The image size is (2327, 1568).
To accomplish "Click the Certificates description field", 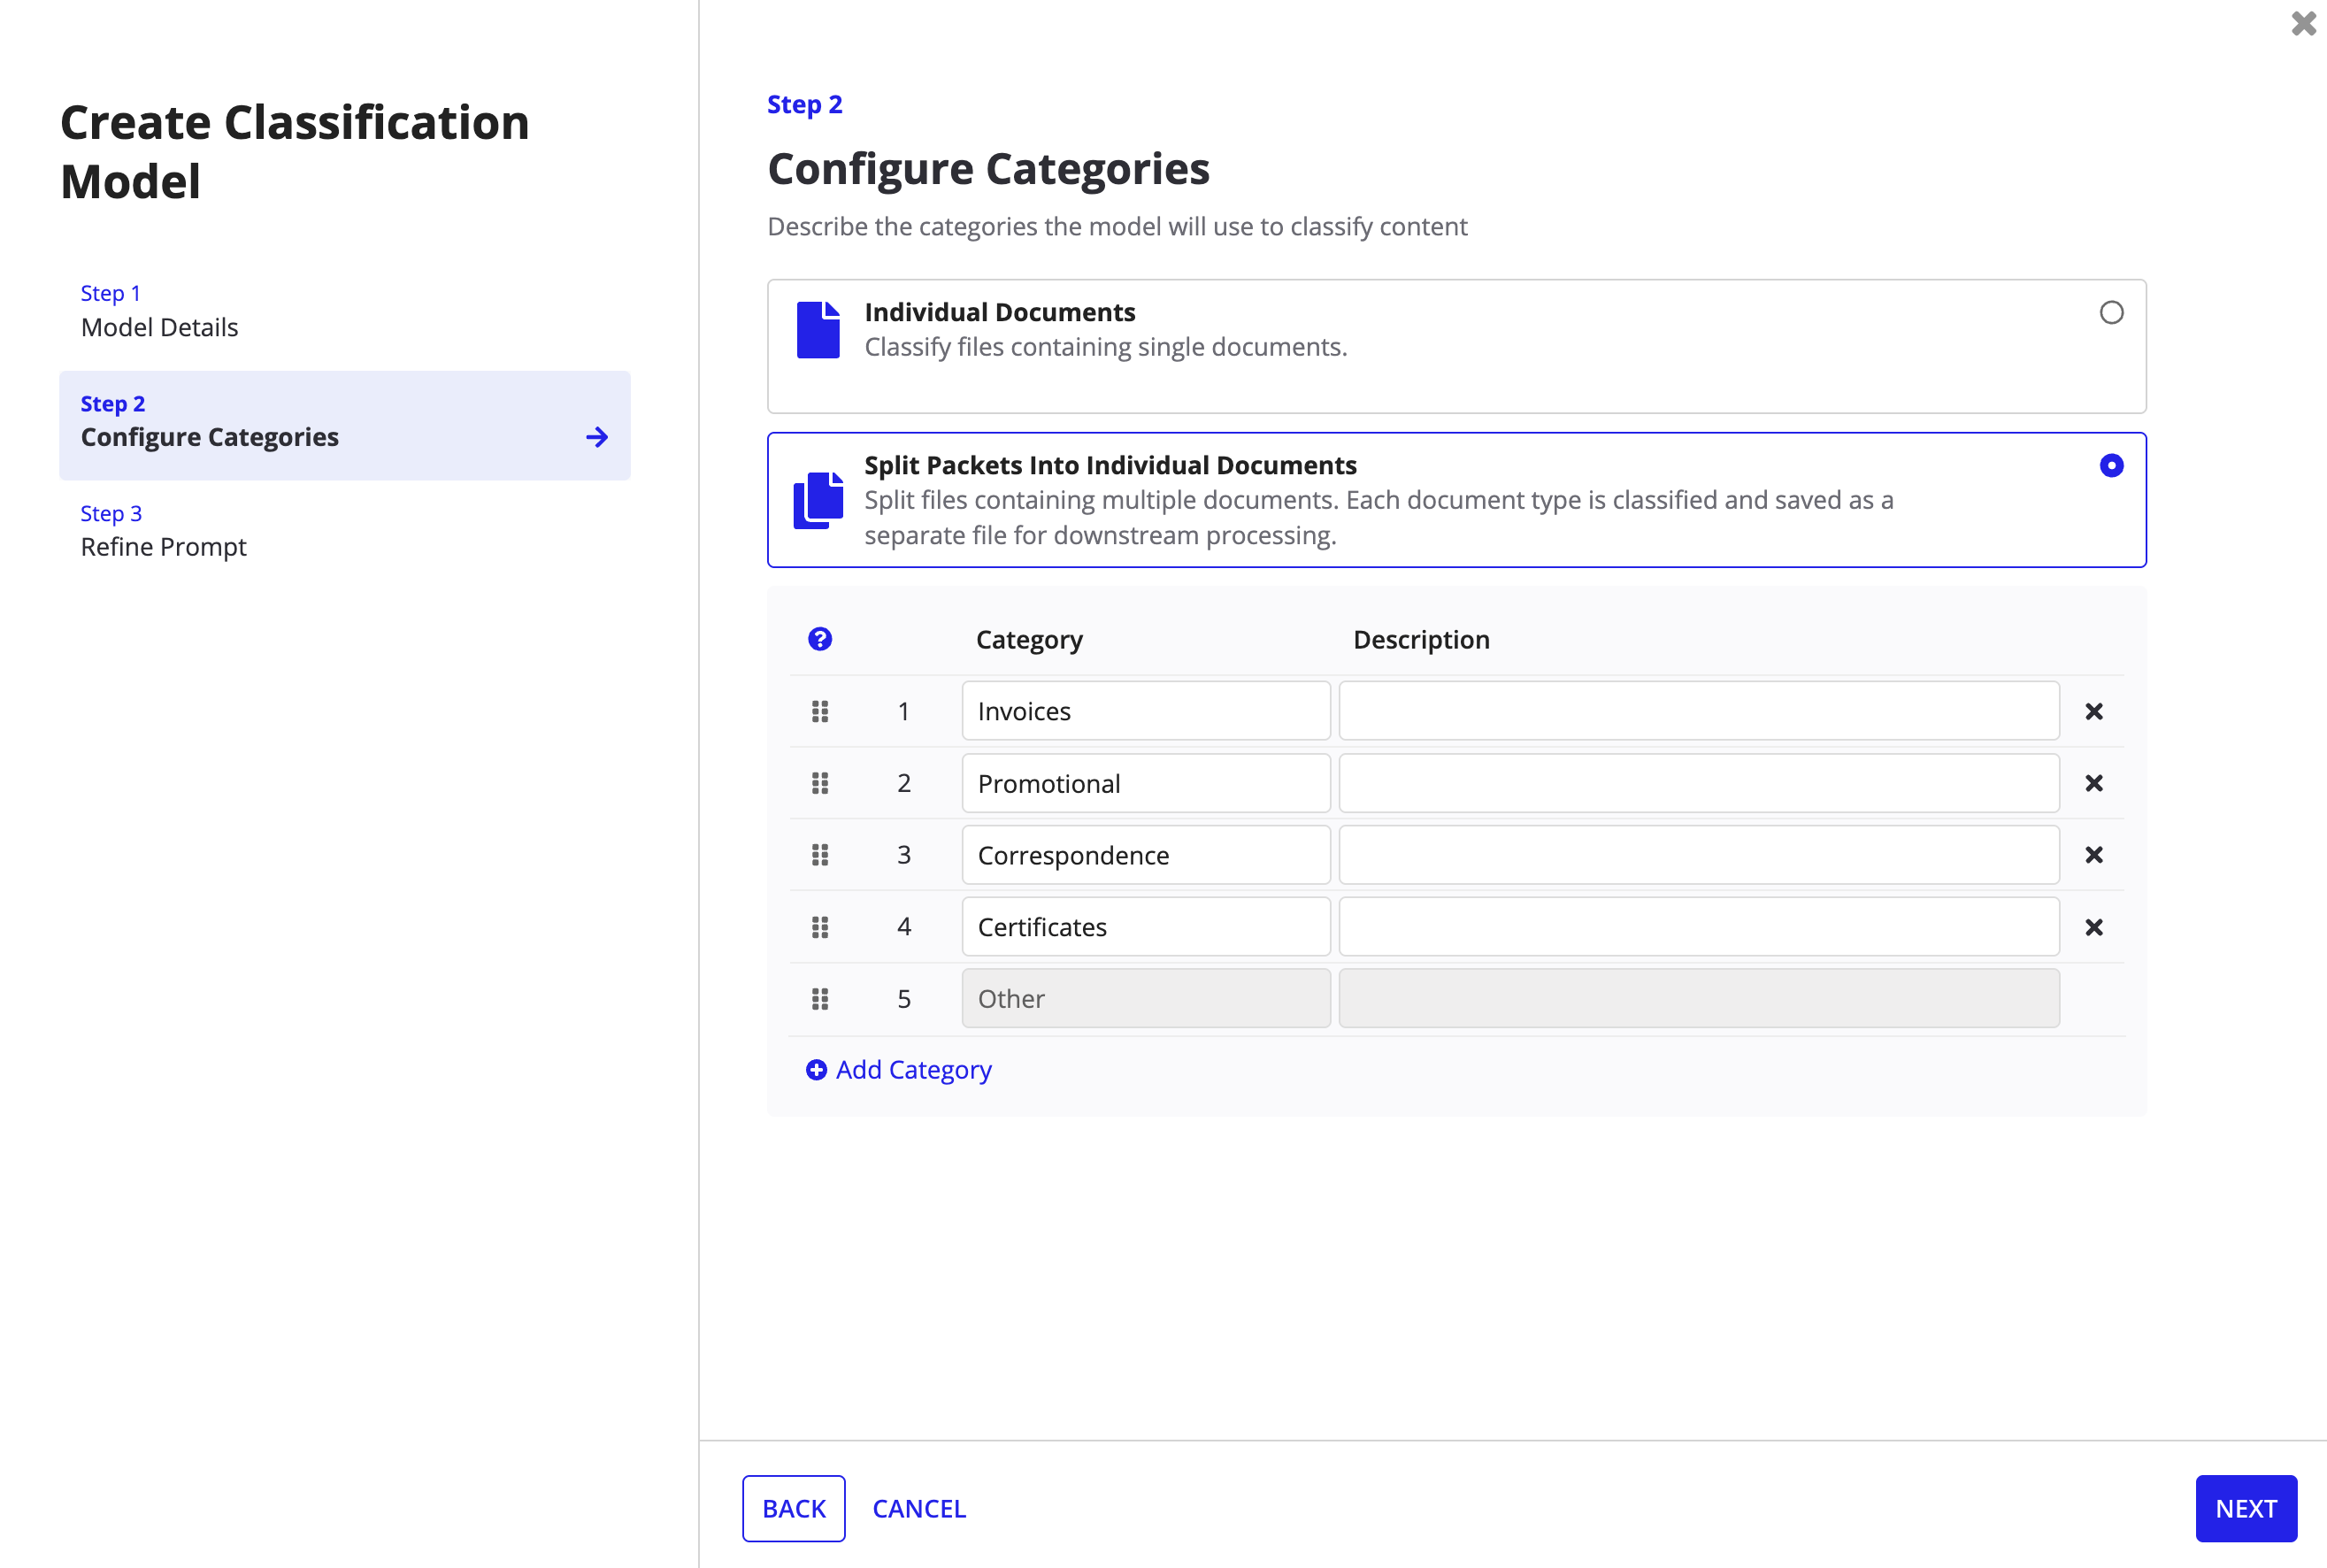I will pos(1699,927).
